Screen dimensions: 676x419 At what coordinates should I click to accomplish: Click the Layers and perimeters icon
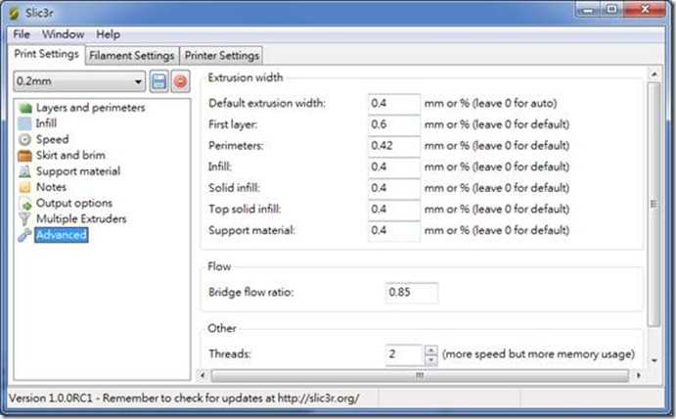pyautogui.click(x=25, y=108)
